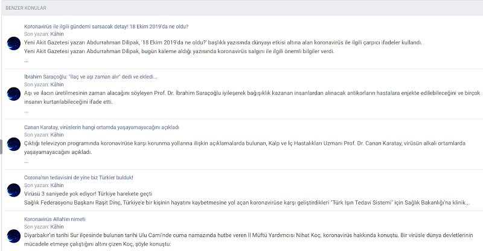Click Kâhin author link under Koronavirüs Allah'ın nimeti topic
Viewport: 483px width, 251px height.
tap(57, 227)
